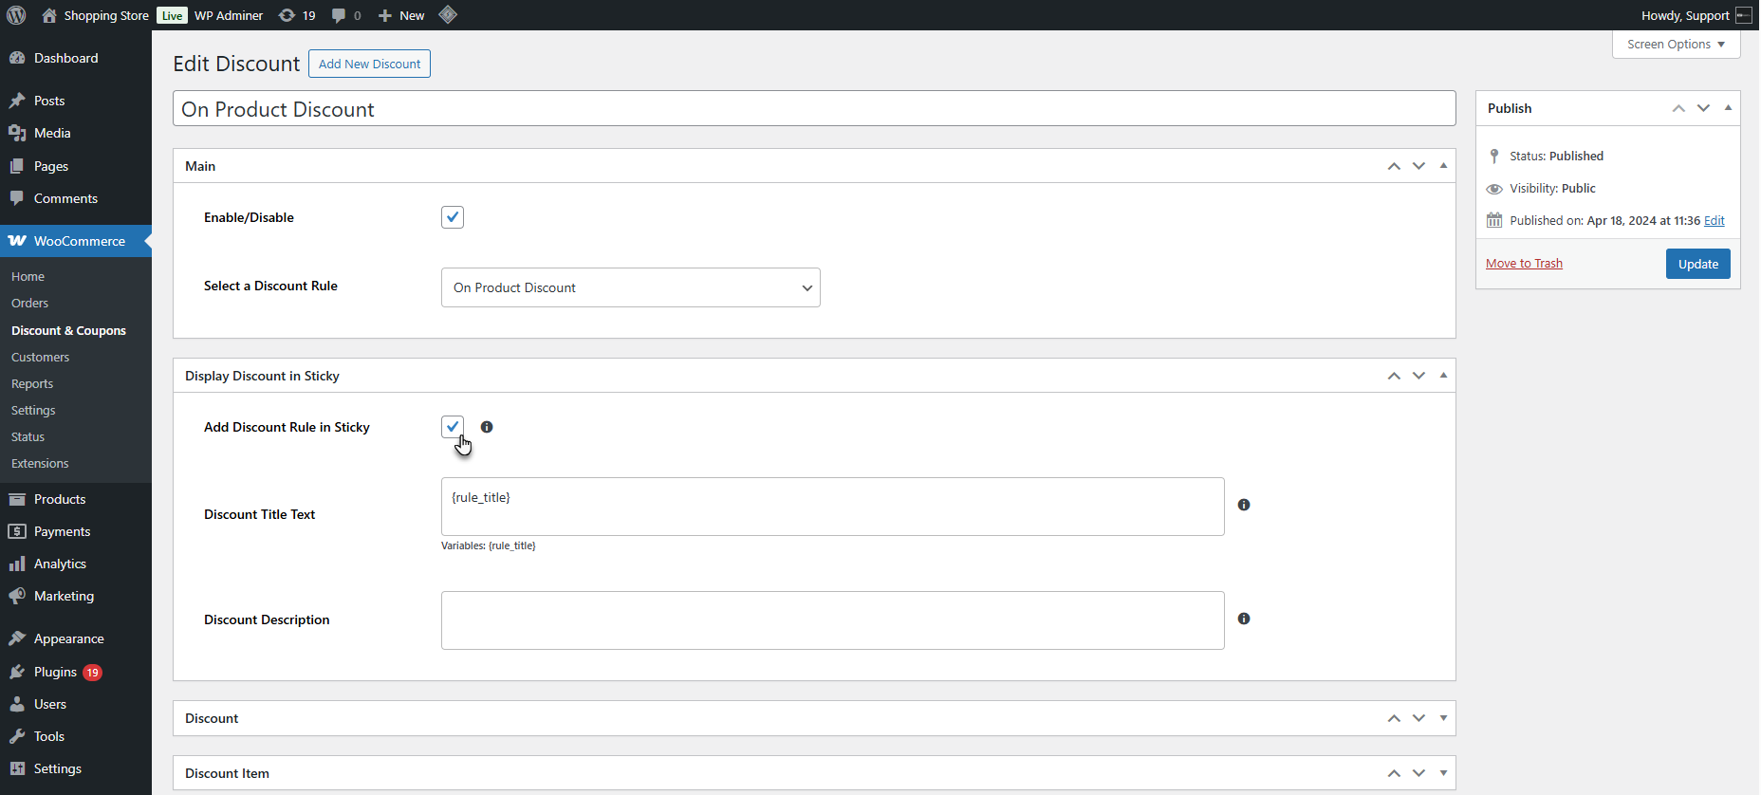Open Media in the sidebar
The height and width of the screenshot is (795, 1761).
coord(76,133)
